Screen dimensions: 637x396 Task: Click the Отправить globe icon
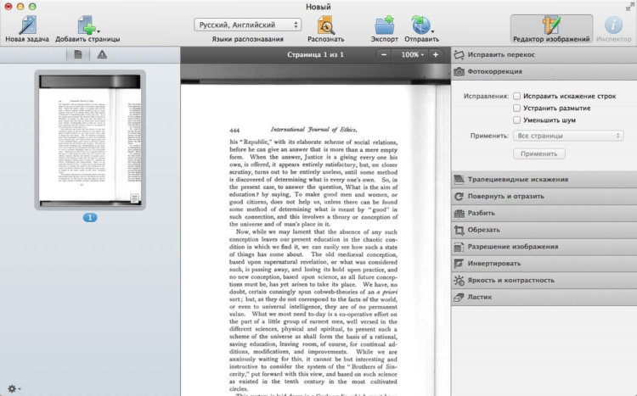click(x=420, y=25)
